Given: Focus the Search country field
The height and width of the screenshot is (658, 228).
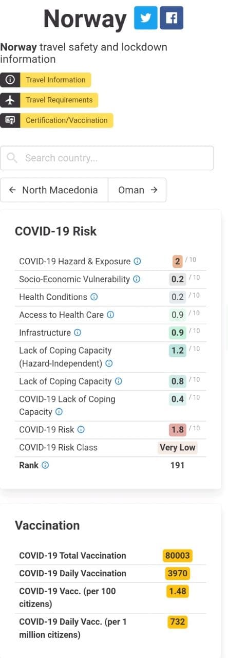Looking at the screenshot, I should (x=107, y=158).
